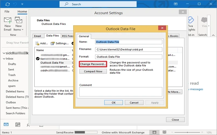Image resolution: width=217 pixels, height=135 pixels.
Task: Collapse the Inbox folder tree
Action: tap(4, 59)
